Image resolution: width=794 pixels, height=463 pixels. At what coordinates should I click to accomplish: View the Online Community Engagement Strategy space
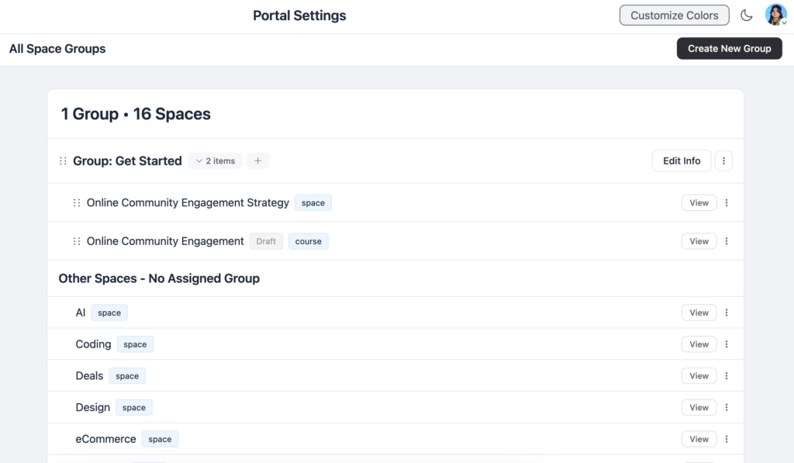click(x=699, y=202)
